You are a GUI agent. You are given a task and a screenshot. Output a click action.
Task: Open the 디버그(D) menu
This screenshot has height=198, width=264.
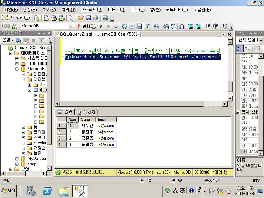point(117,10)
